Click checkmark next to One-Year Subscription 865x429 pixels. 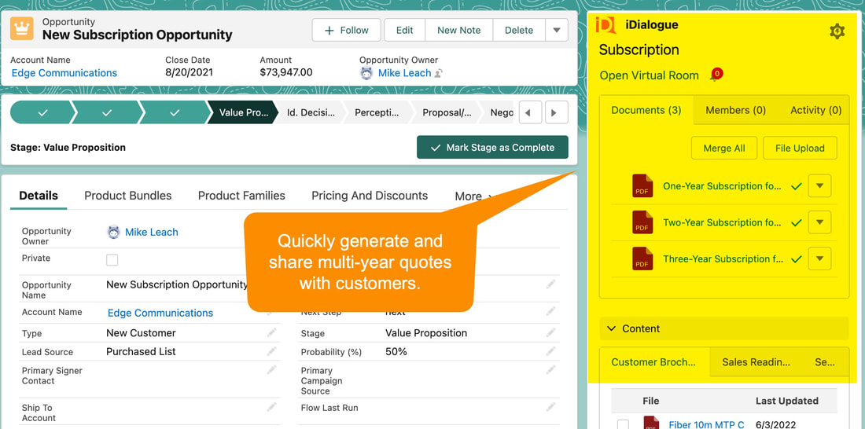click(796, 187)
